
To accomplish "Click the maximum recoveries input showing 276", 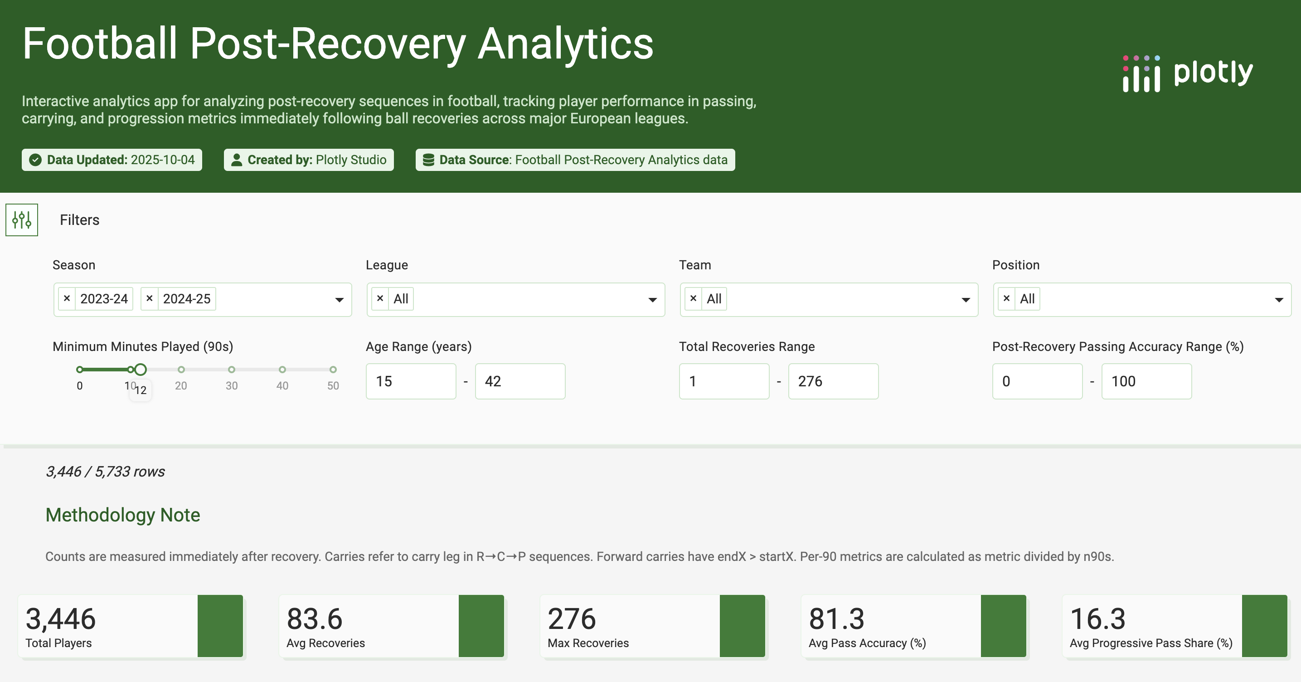I will (833, 381).
